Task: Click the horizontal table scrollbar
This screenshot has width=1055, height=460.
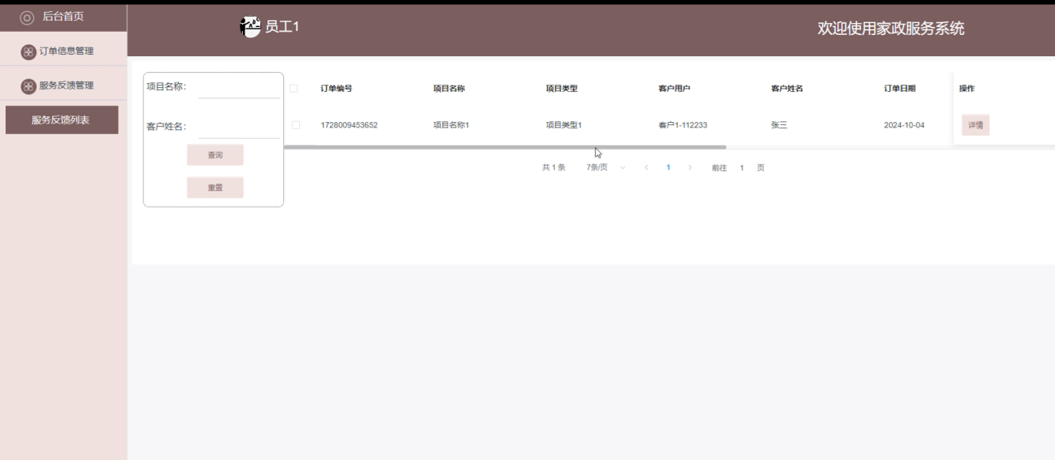Action: (x=505, y=147)
